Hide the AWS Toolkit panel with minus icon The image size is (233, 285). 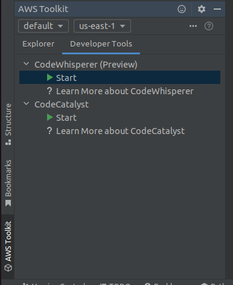click(x=217, y=9)
